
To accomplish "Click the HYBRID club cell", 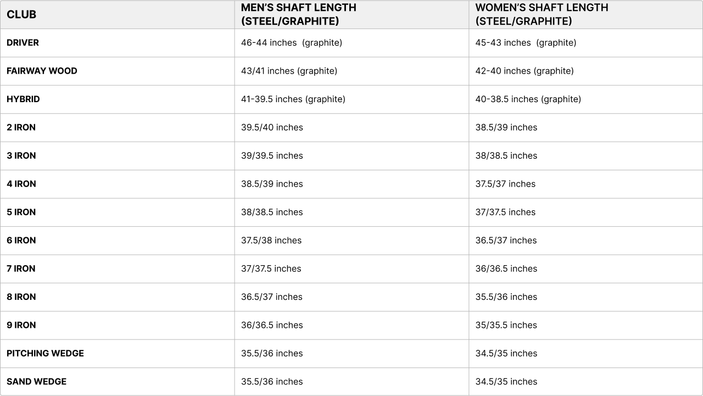I will tap(23, 99).
